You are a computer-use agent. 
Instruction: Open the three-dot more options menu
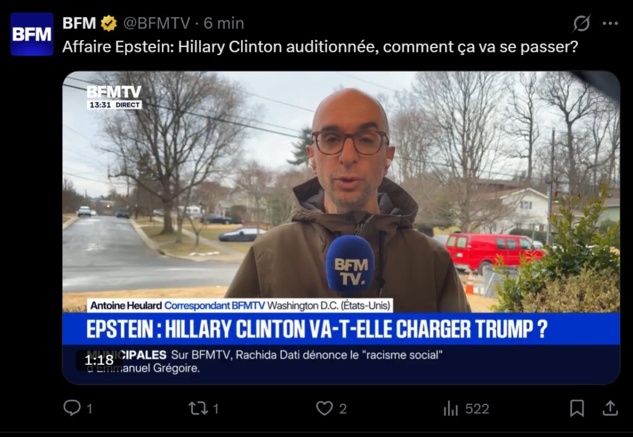pos(610,23)
